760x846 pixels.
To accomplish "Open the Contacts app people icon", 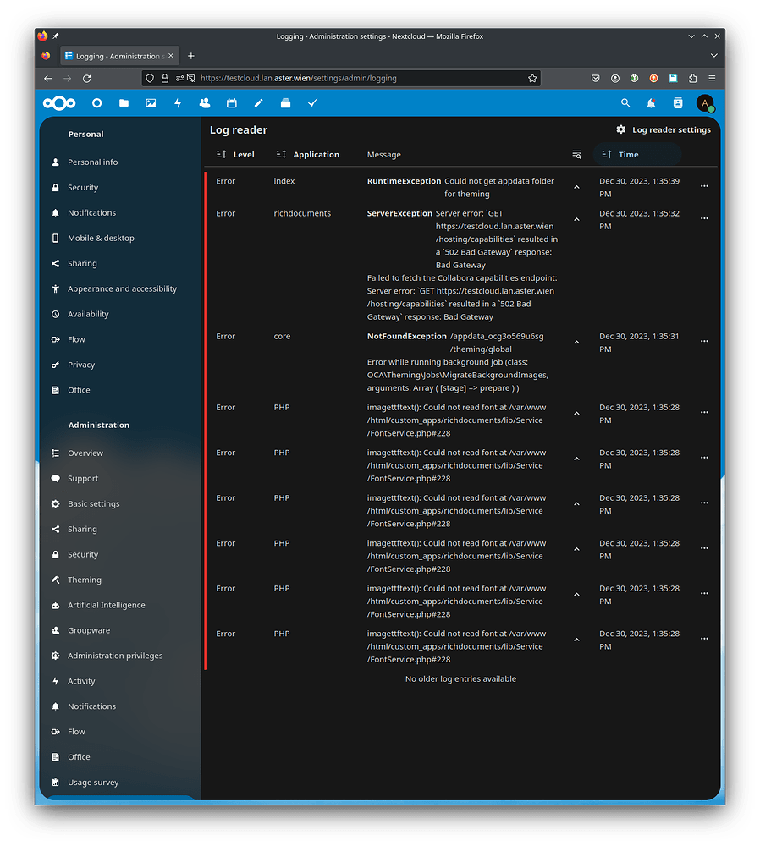I will click(x=204, y=102).
